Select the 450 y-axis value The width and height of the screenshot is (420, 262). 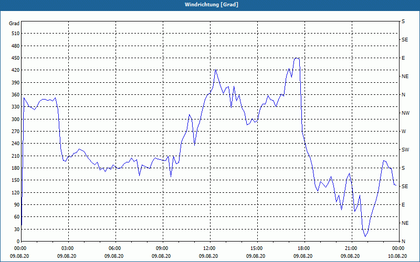[x=16, y=58]
